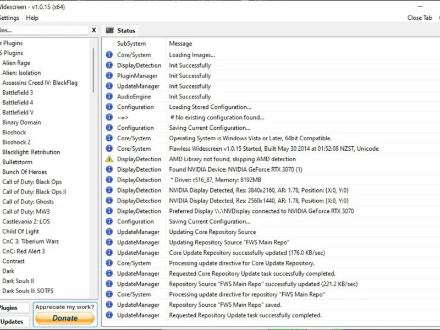Select the Battlefield V plugin

(18, 112)
